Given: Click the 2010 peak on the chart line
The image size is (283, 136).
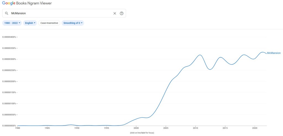Looking at the screenshot, I should (x=200, y=55).
